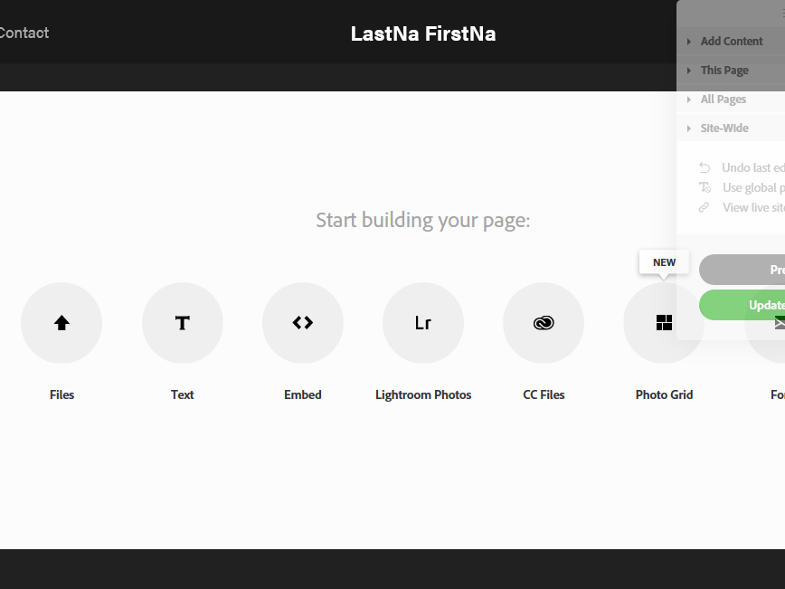This screenshot has width=785, height=589.
Task: Click the Use global text icon
Action: pyautogui.click(x=705, y=187)
